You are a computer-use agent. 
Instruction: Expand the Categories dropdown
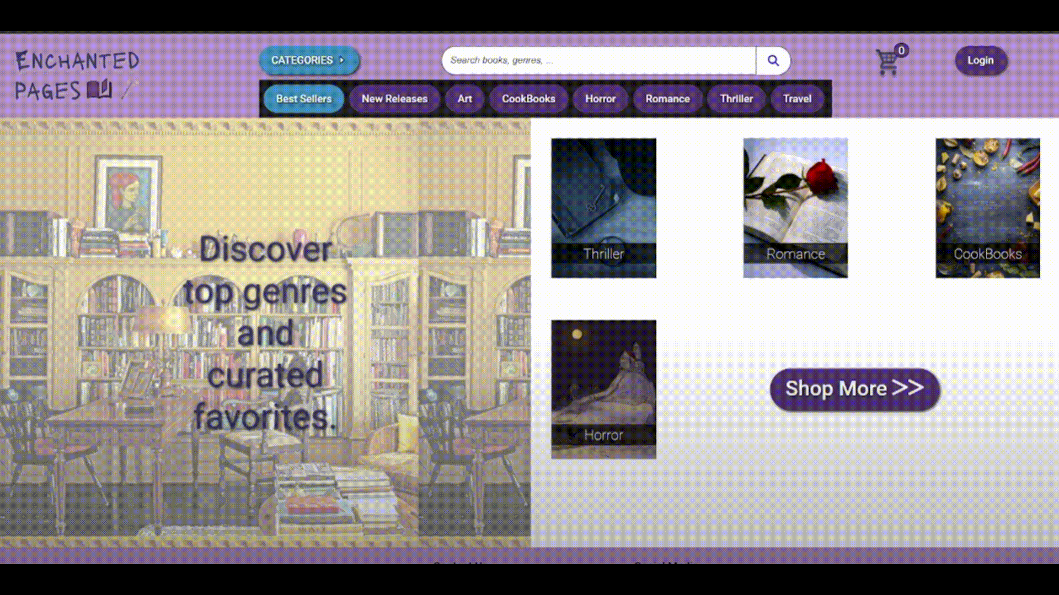point(309,60)
